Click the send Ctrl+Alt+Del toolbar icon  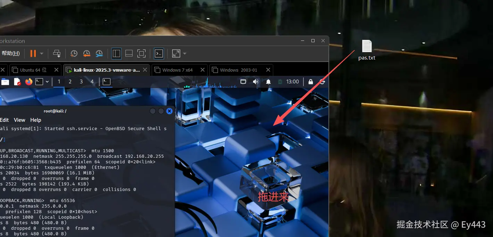(57, 53)
